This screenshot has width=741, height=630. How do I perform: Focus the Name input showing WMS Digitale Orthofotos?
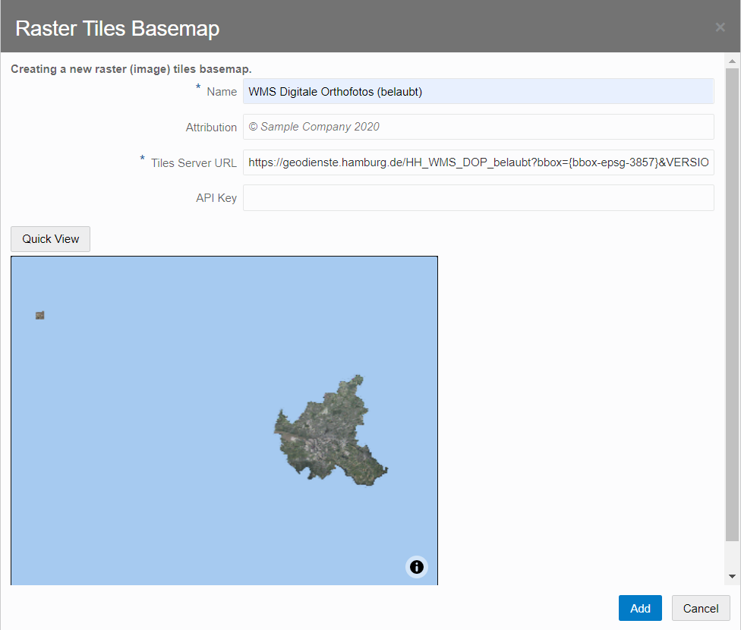click(478, 91)
